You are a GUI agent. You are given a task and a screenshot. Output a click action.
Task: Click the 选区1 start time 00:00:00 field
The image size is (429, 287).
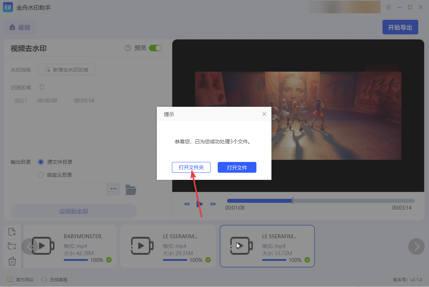47,101
